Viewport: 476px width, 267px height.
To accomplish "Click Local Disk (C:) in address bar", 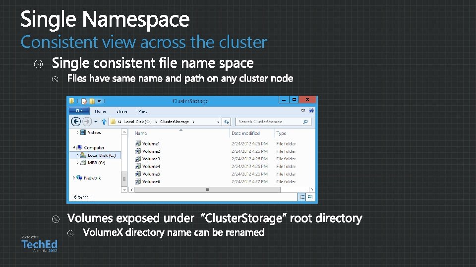I will [x=138, y=122].
